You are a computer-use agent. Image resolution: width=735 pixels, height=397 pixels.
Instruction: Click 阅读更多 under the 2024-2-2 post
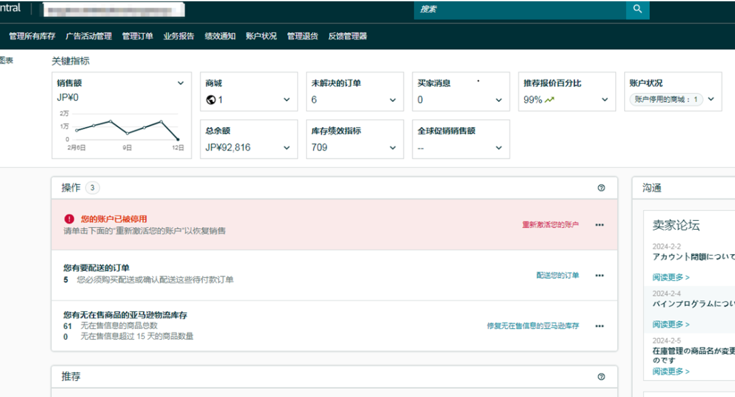[671, 277]
